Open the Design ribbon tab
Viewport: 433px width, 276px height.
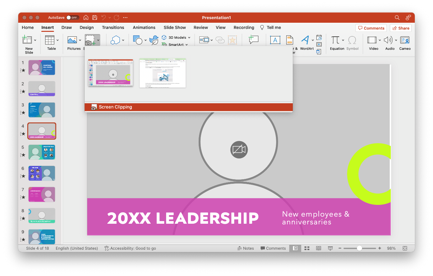coord(87,28)
